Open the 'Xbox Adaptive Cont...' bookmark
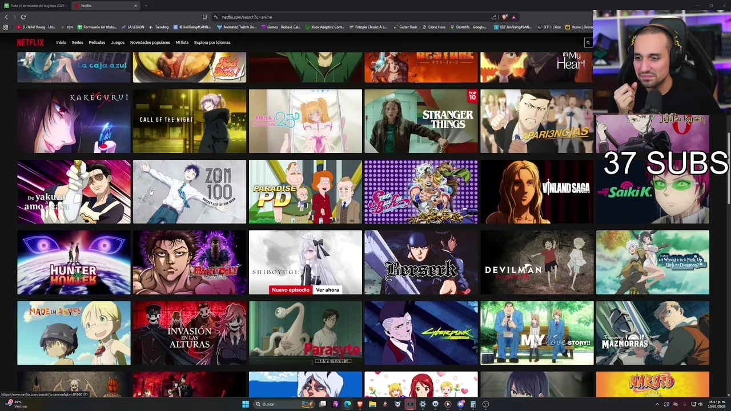 [x=325, y=27]
